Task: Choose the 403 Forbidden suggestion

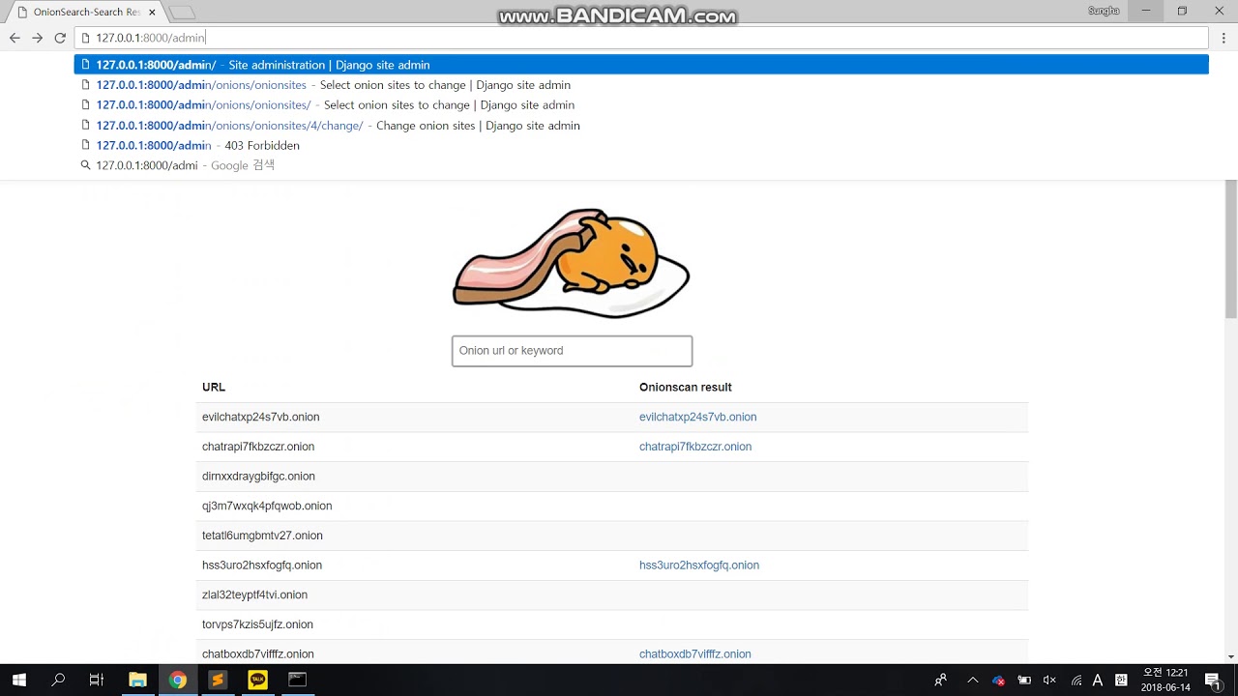Action: tap(641, 146)
